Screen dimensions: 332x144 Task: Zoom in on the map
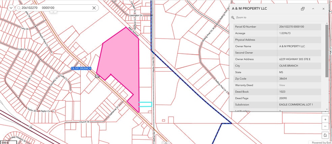pos(325,119)
